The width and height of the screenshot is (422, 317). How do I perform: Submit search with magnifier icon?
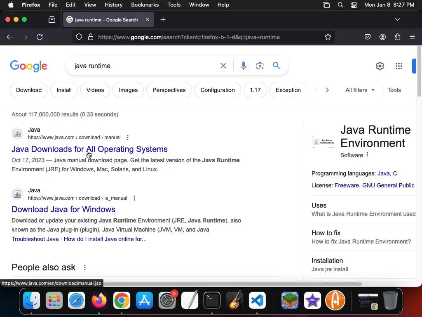(x=276, y=66)
